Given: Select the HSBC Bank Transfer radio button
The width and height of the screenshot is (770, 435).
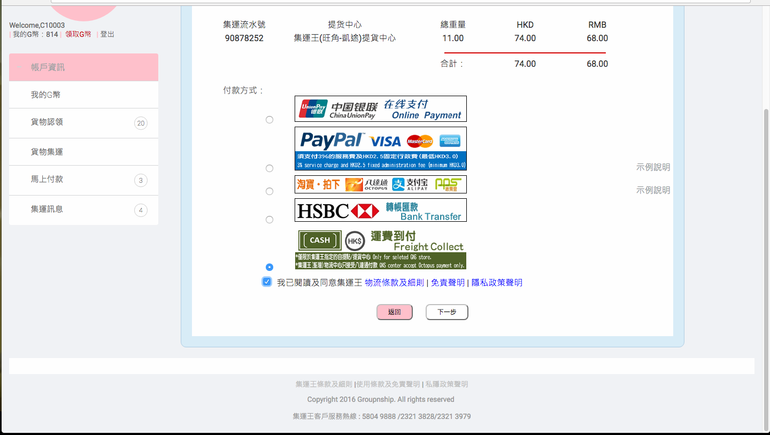Looking at the screenshot, I should point(269,220).
